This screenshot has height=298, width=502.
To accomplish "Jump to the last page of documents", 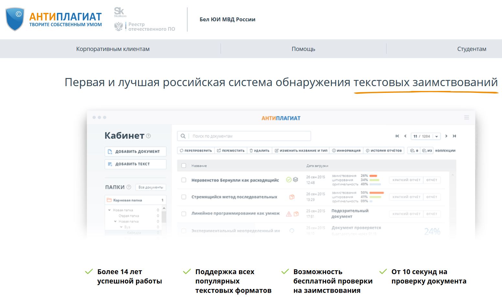I will click(454, 136).
